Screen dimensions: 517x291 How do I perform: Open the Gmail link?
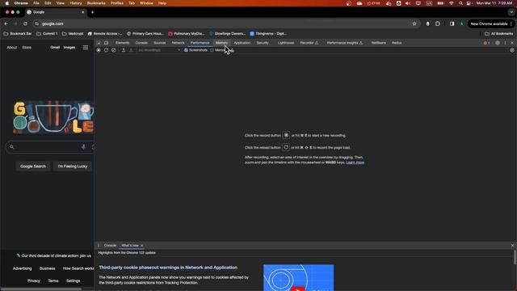[x=55, y=48]
